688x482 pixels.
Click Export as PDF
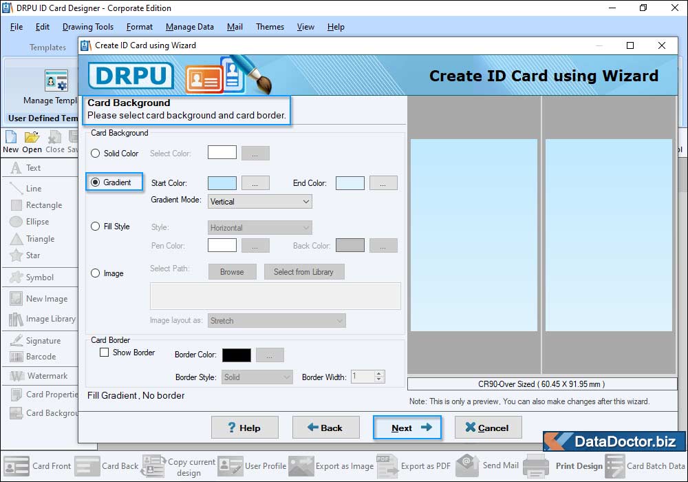point(413,465)
